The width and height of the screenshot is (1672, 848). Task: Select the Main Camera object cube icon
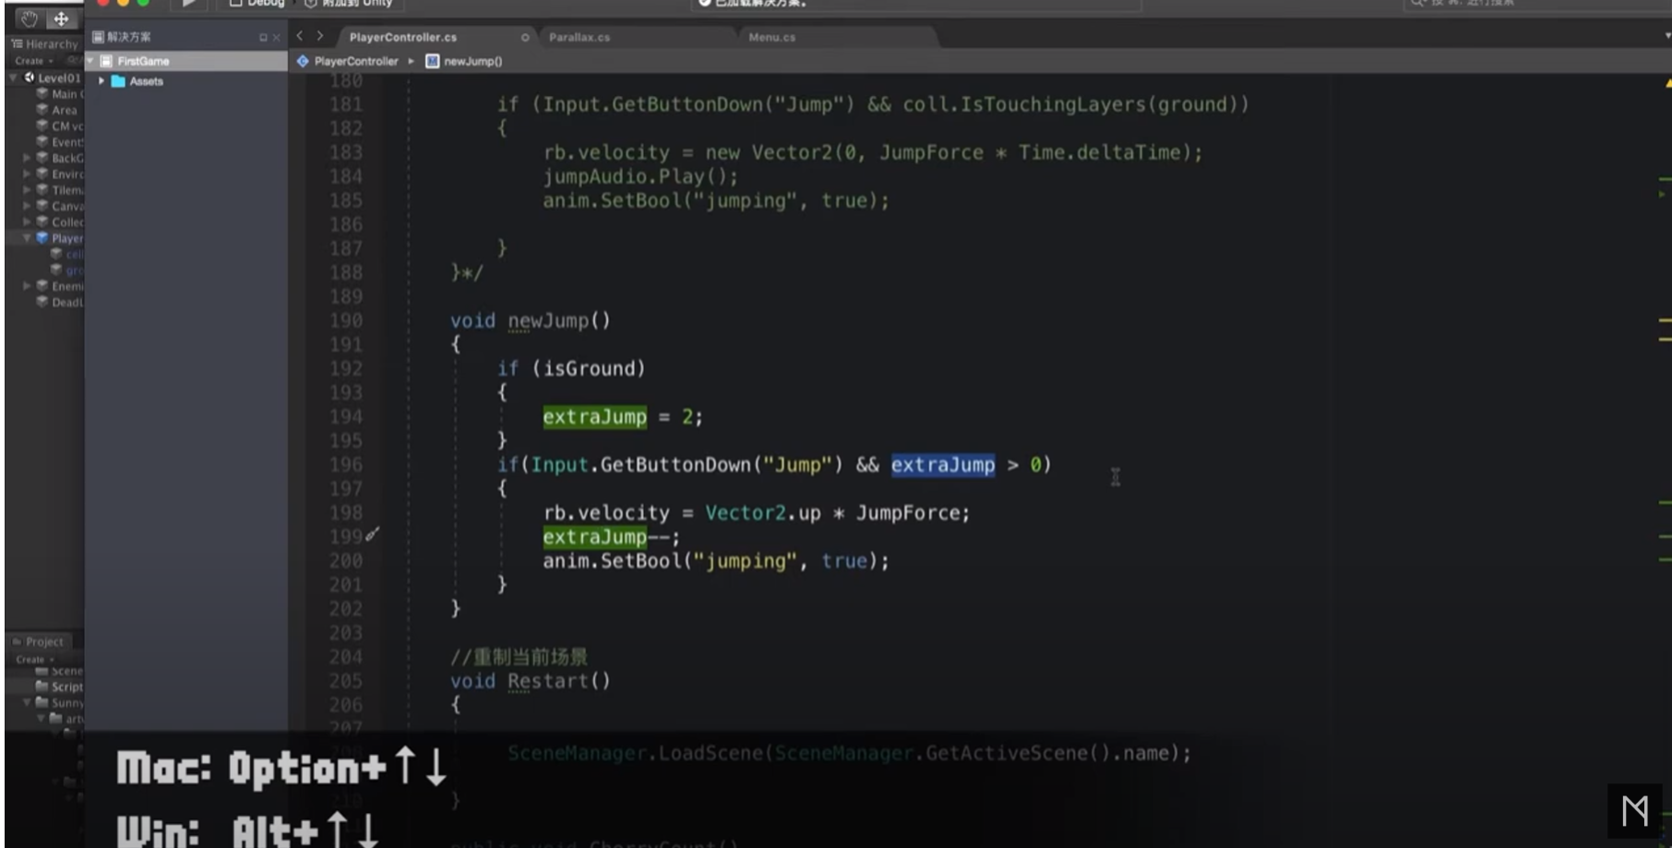pos(42,93)
